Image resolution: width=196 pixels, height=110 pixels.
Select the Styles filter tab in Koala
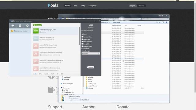[40, 74]
